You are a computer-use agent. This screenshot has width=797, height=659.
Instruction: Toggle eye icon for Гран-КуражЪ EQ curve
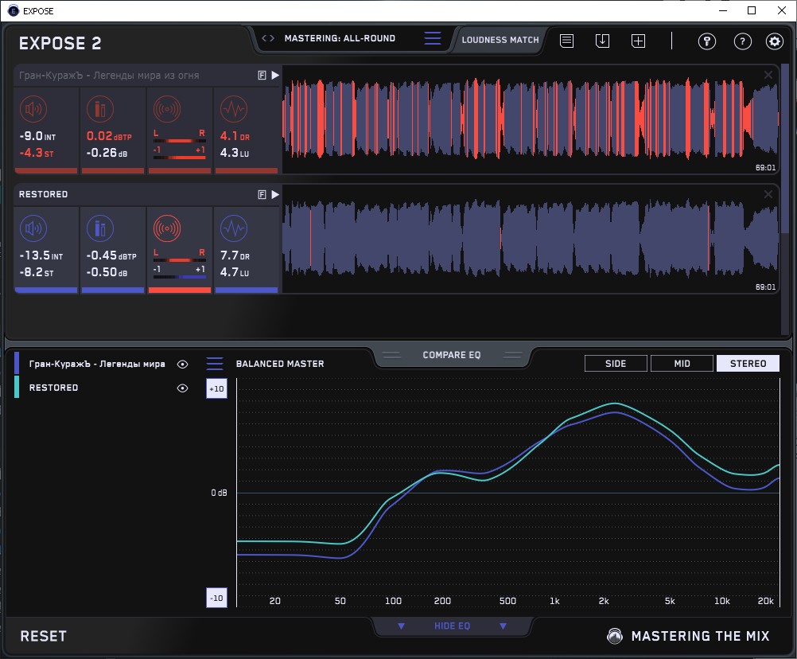point(183,365)
